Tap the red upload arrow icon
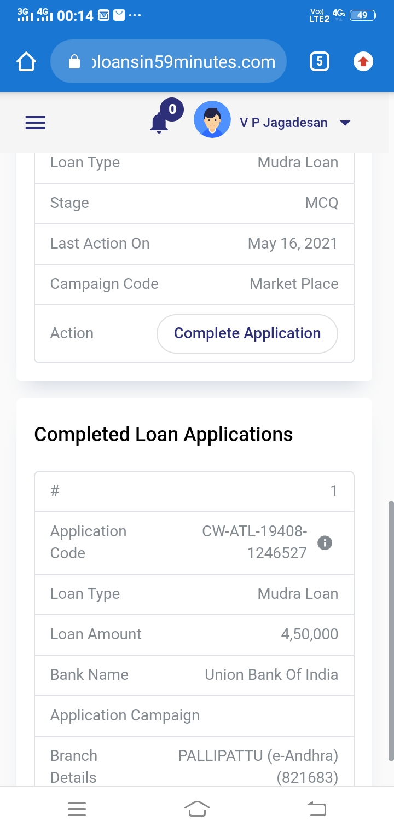Screen dimensions: 394x832 pos(363,62)
